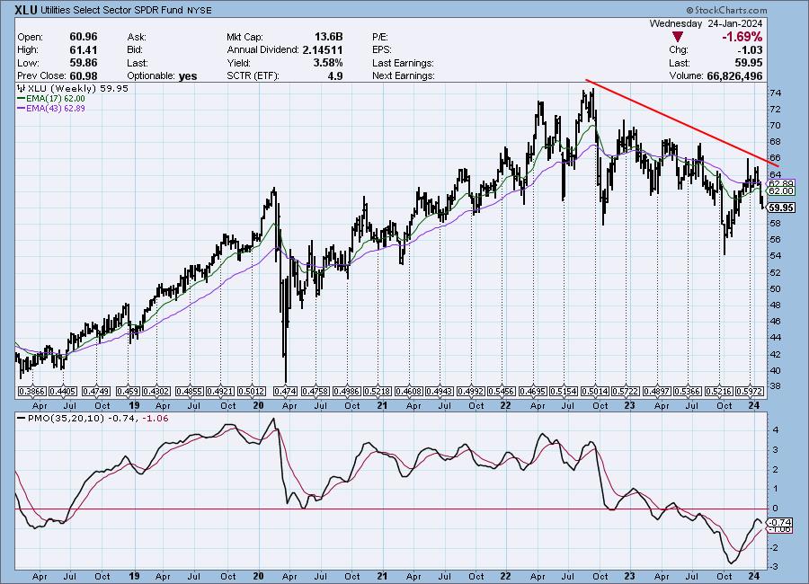Click the 'Ask:' label
Image resolution: width=809 pixels, height=584 pixels.
[x=137, y=37]
